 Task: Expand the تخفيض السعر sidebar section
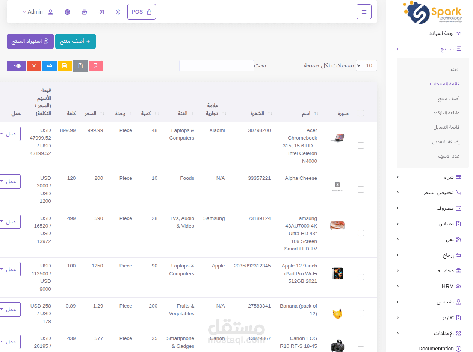click(429, 193)
